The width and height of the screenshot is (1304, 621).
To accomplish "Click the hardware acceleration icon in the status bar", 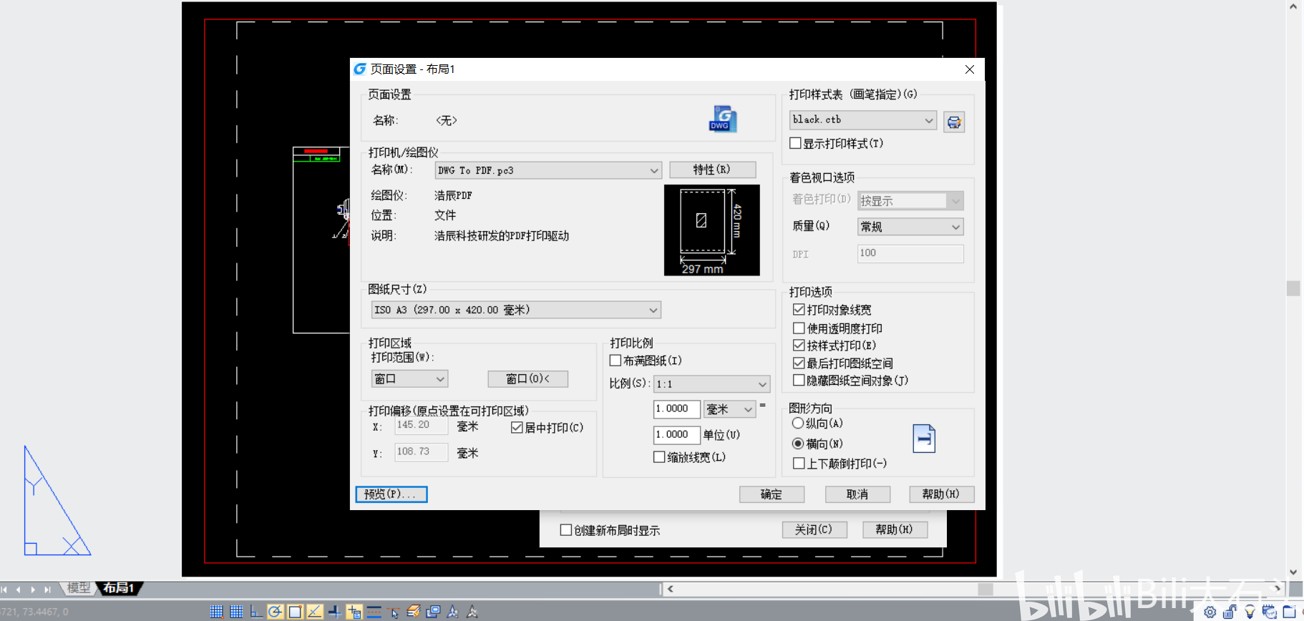I will click(1269, 612).
